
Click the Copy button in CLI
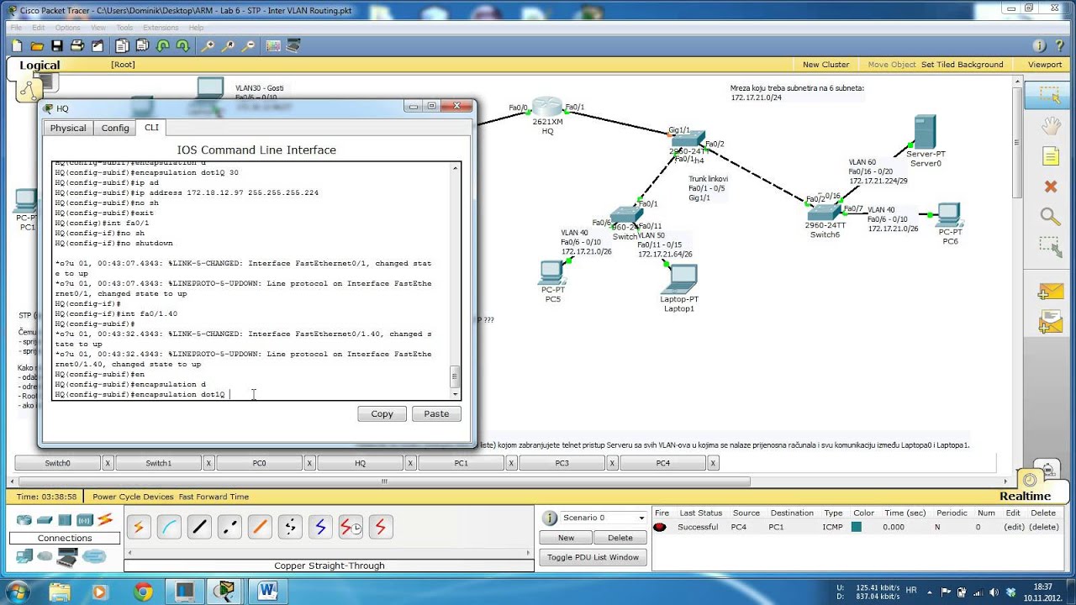click(382, 413)
